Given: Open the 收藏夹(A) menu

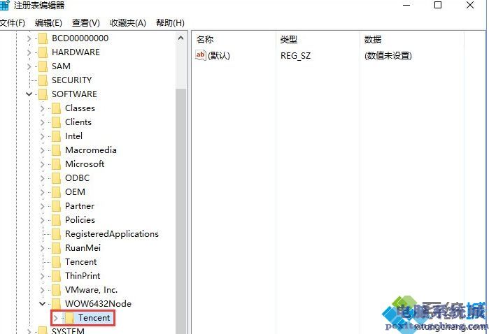Looking at the screenshot, I should tap(128, 23).
